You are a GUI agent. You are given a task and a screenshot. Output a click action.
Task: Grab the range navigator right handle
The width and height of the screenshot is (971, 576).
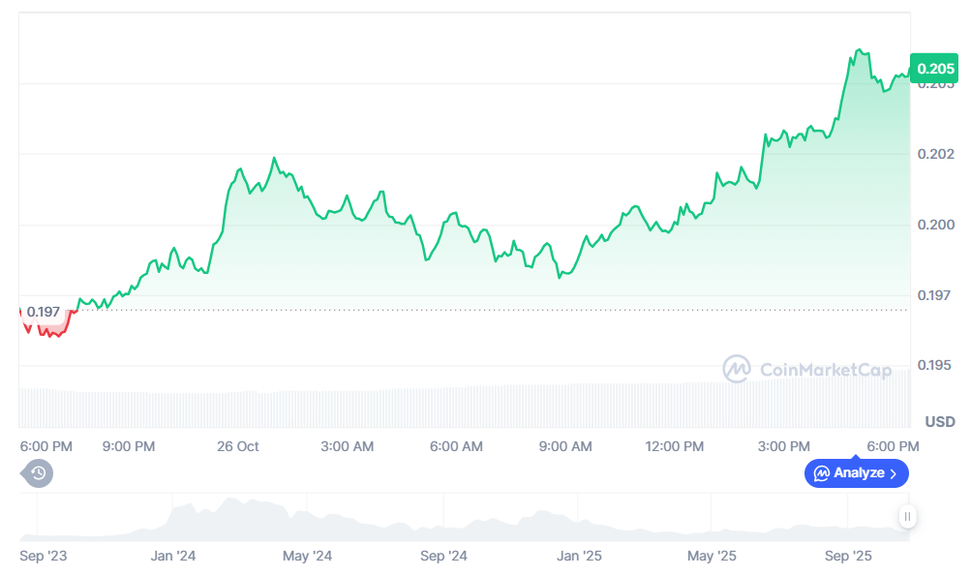pyautogui.click(x=907, y=517)
